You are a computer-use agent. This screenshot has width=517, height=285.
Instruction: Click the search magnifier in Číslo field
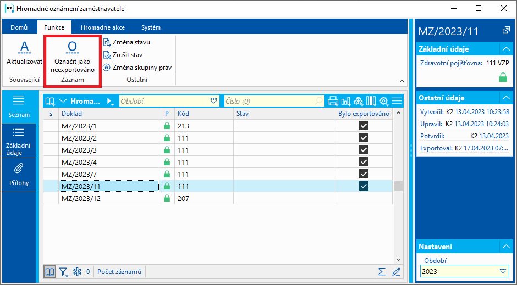[318, 101]
